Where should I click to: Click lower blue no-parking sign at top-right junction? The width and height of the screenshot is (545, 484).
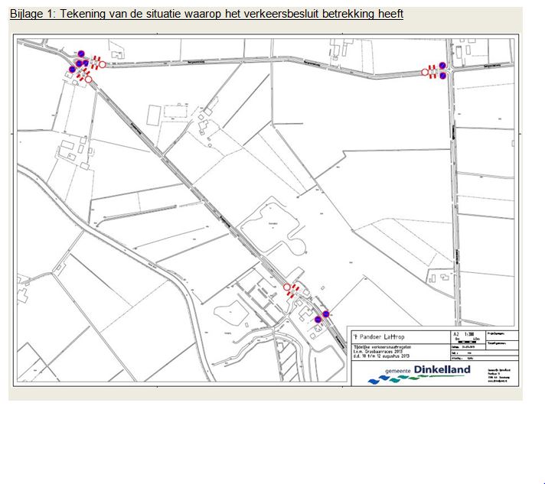pyautogui.click(x=442, y=75)
